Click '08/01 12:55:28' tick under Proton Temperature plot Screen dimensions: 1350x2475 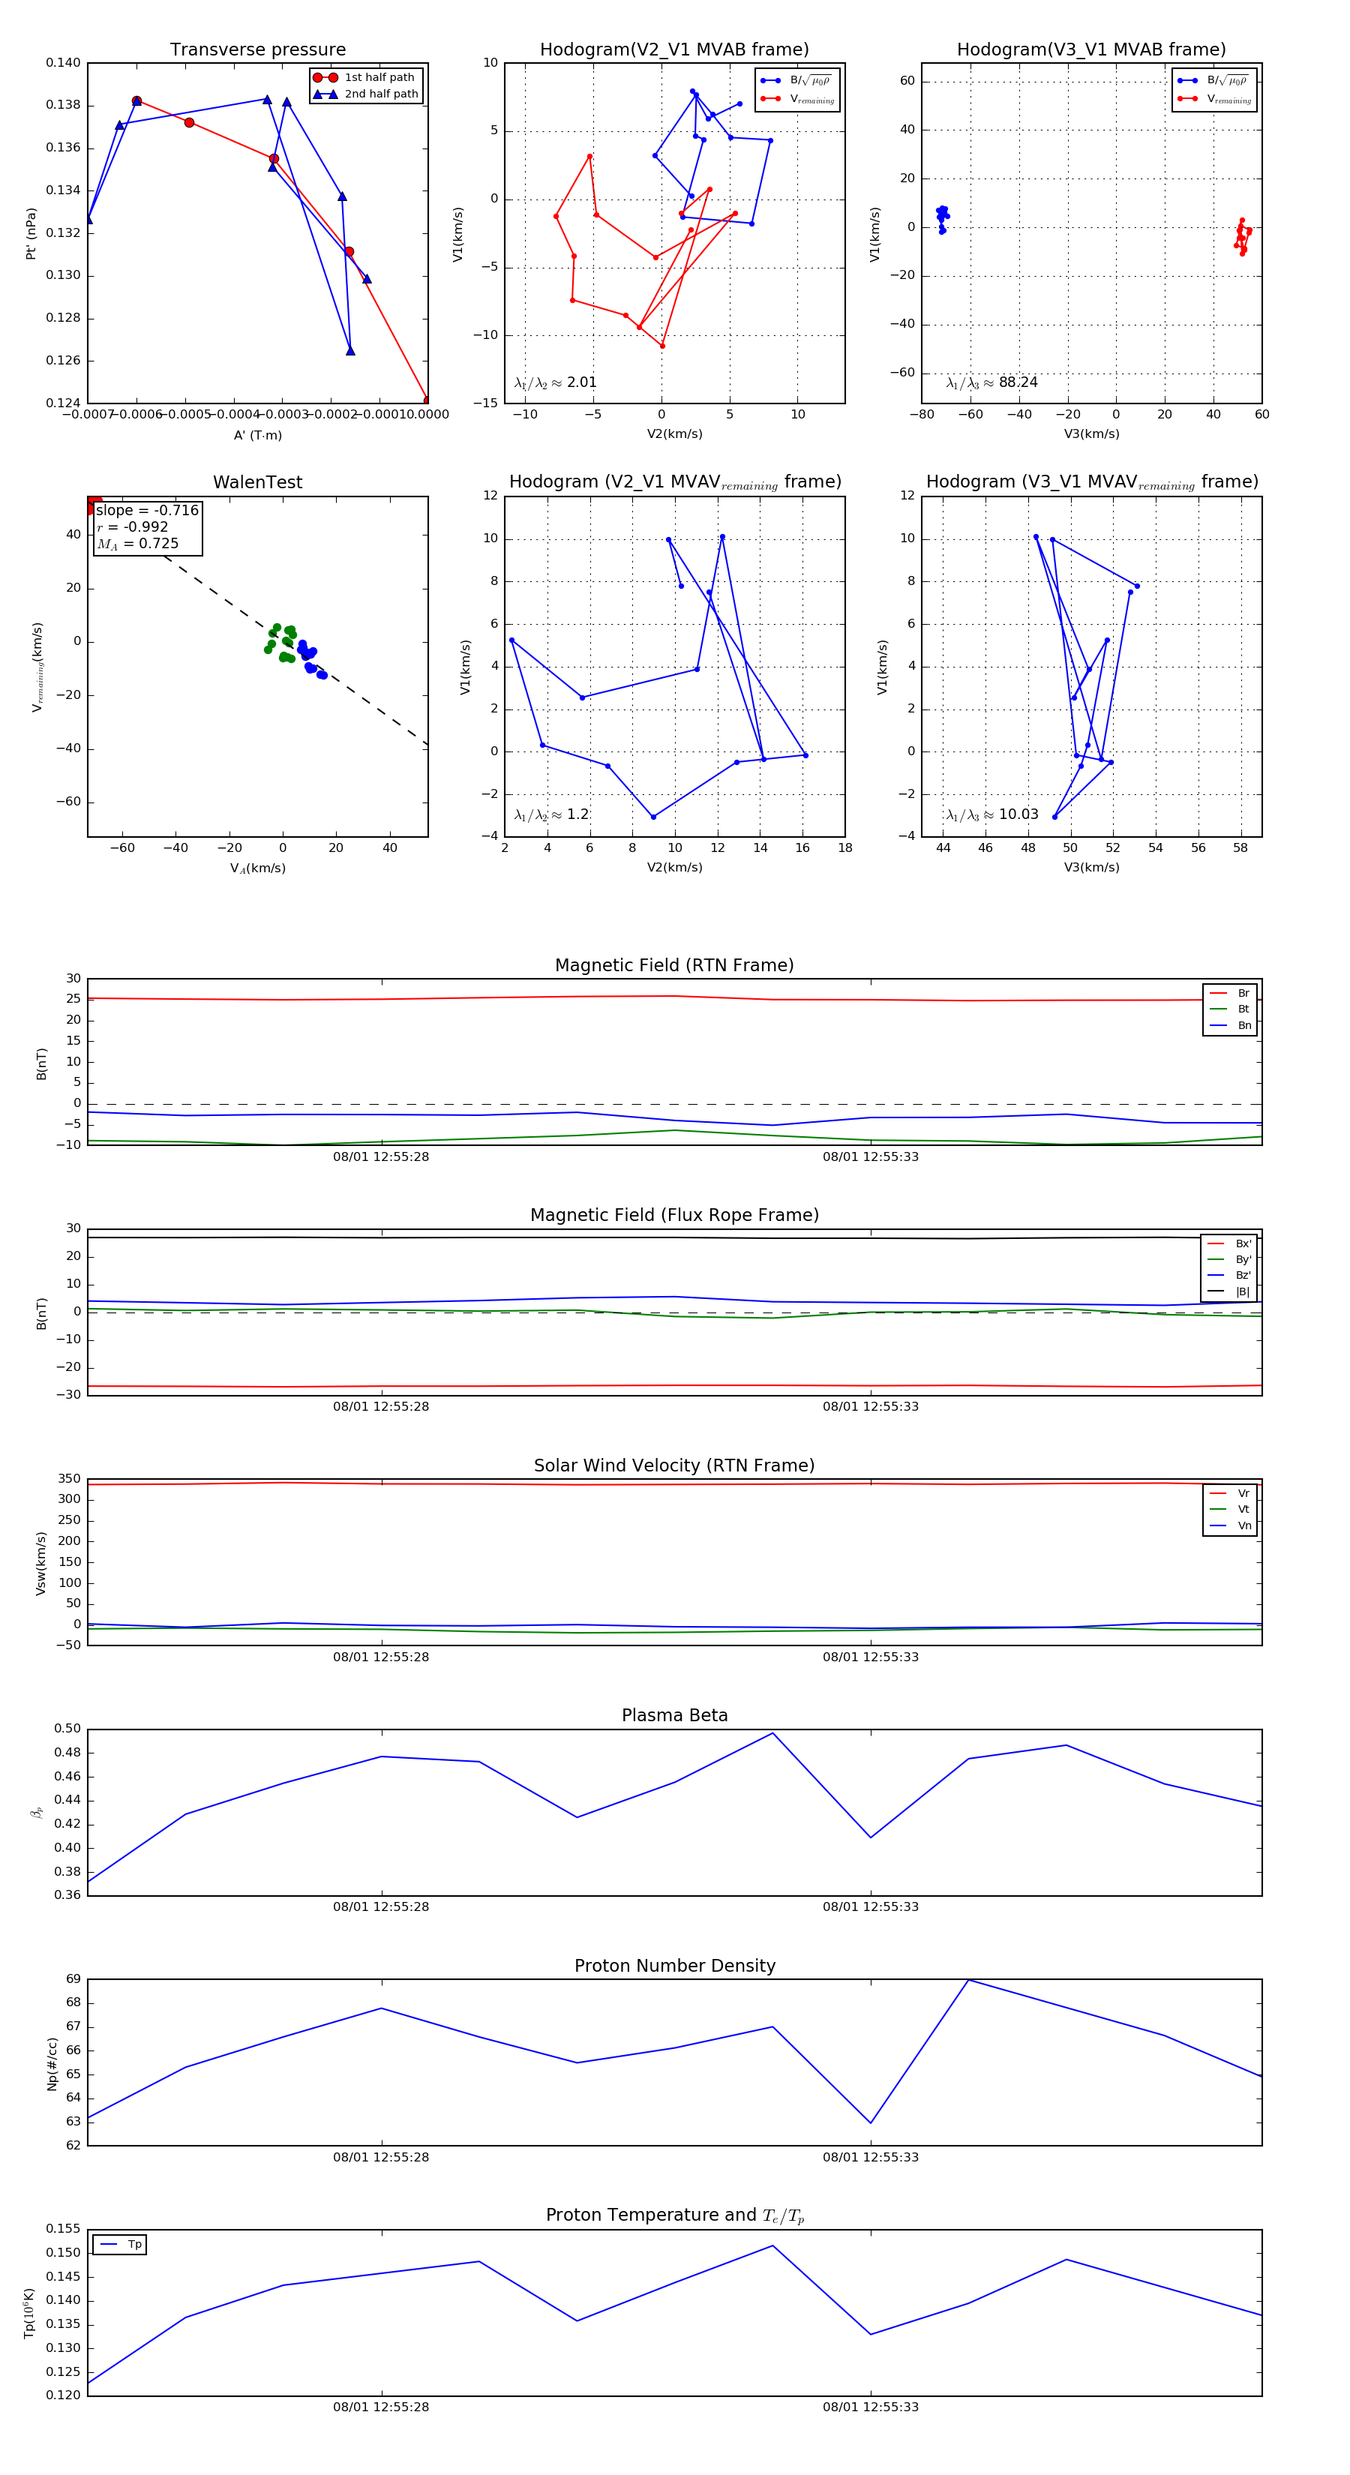[382, 2407]
